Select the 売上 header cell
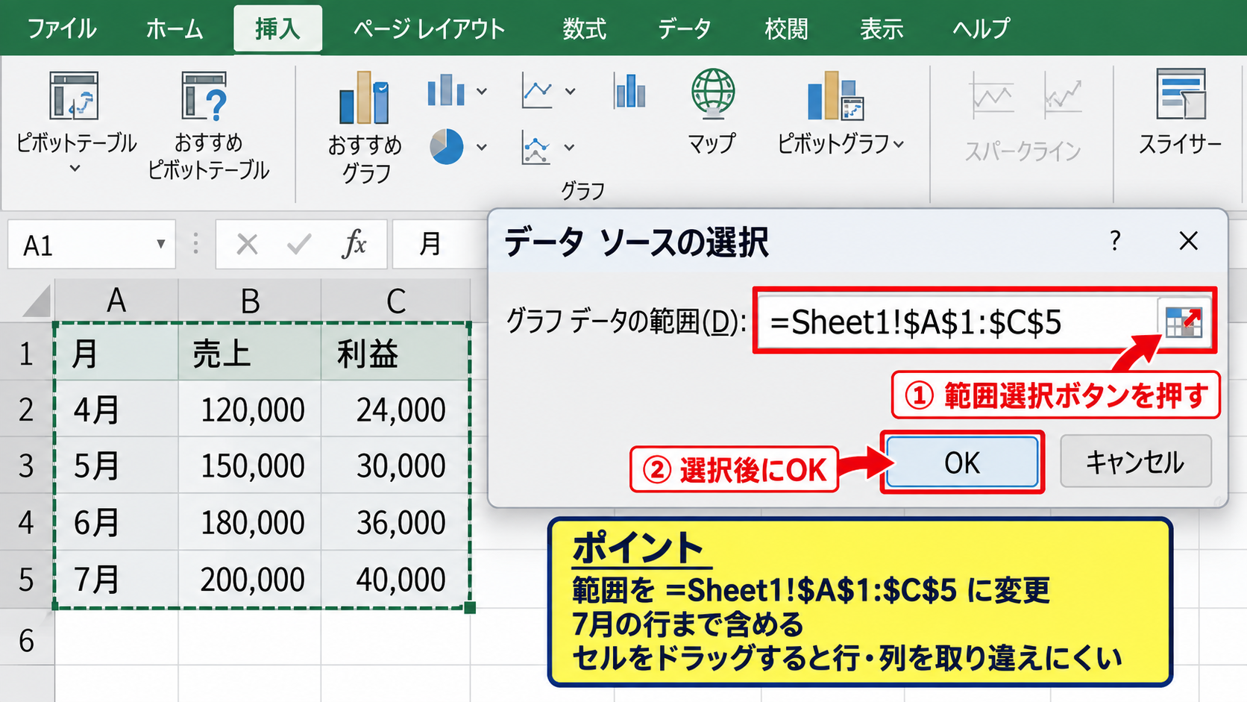 tap(250, 352)
